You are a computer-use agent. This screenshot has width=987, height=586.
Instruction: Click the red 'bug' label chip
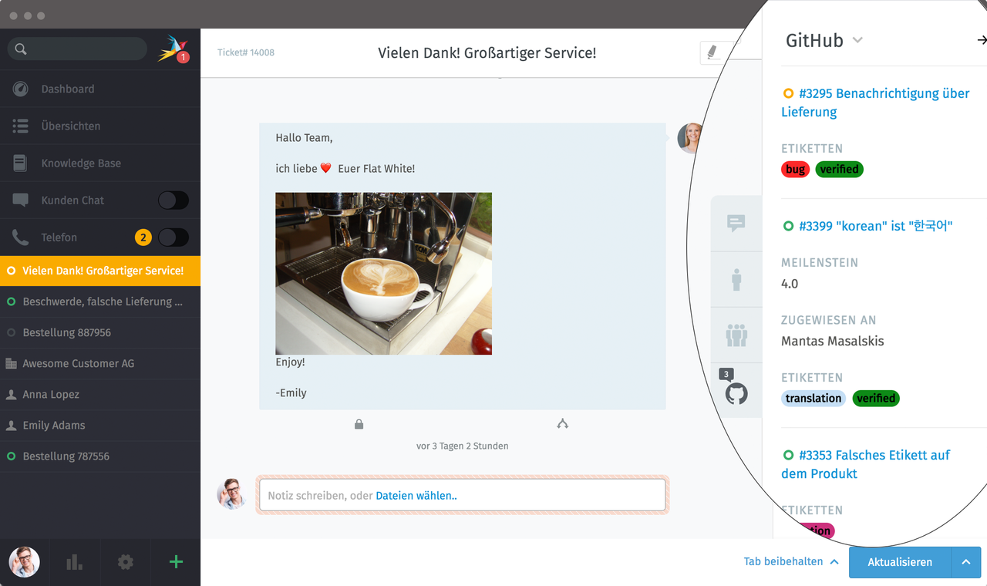coord(795,169)
